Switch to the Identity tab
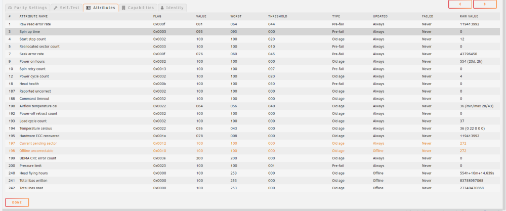 pos(172,8)
